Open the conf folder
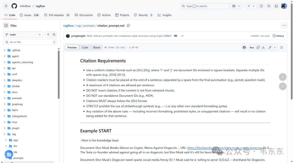 click(x=14, y=74)
